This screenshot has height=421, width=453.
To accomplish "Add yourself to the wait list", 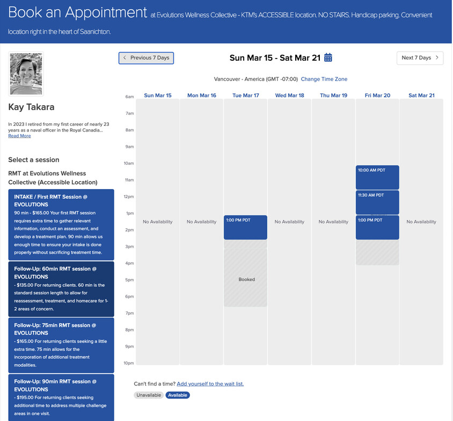I will [x=210, y=384].
